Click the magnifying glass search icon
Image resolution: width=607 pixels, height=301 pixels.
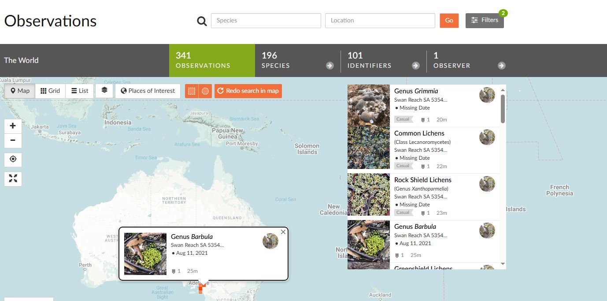[202, 21]
